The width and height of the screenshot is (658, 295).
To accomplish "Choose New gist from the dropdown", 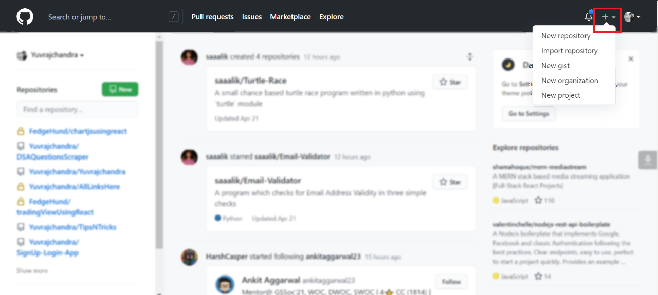I will 555,66.
